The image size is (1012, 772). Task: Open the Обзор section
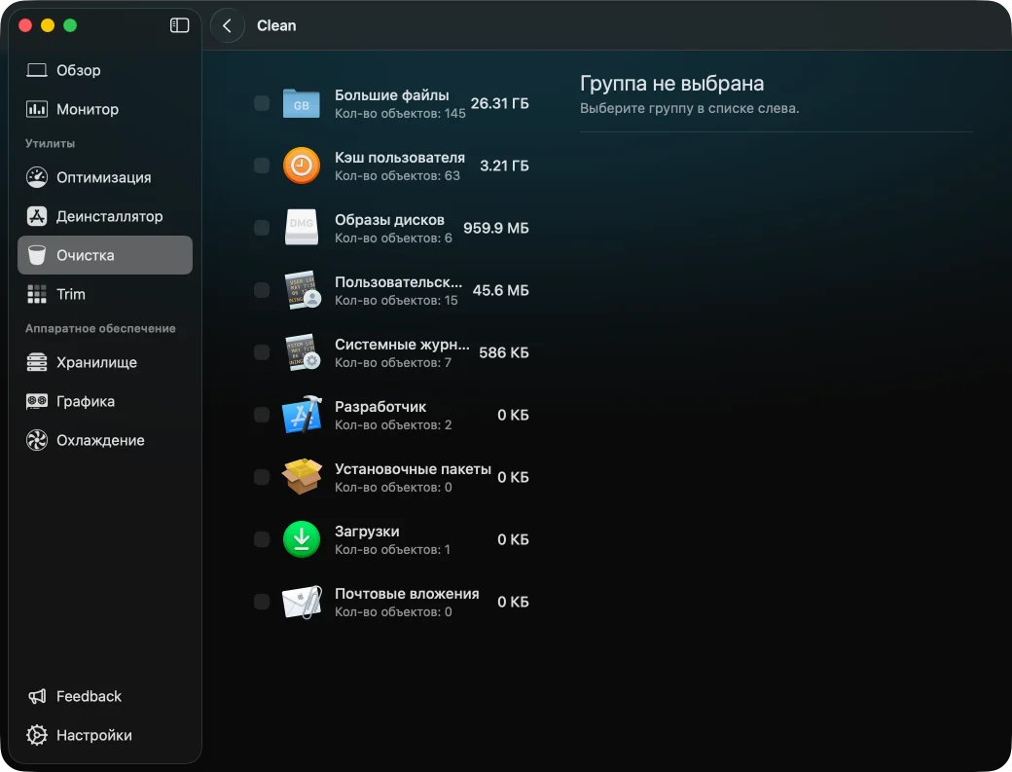(105, 70)
